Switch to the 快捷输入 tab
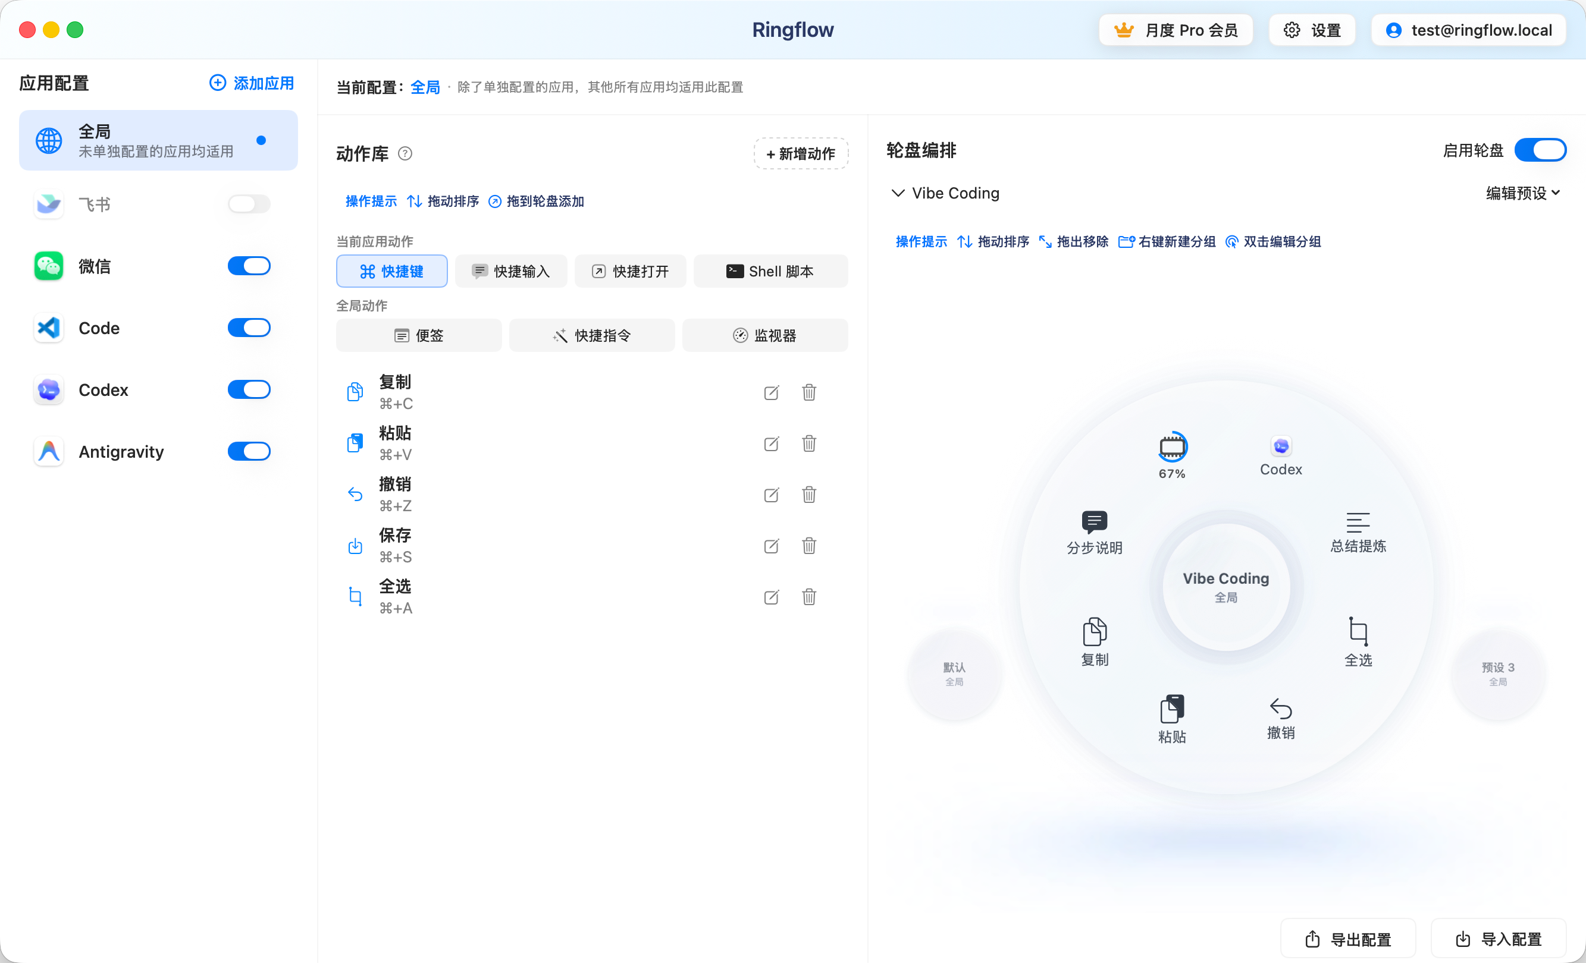This screenshot has height=963, width=1586. 511,271
